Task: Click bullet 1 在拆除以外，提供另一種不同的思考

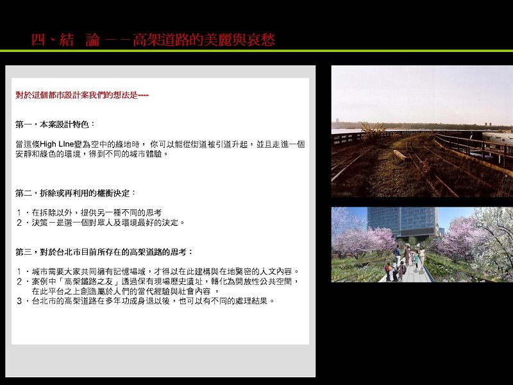Action: coord(89,212)
